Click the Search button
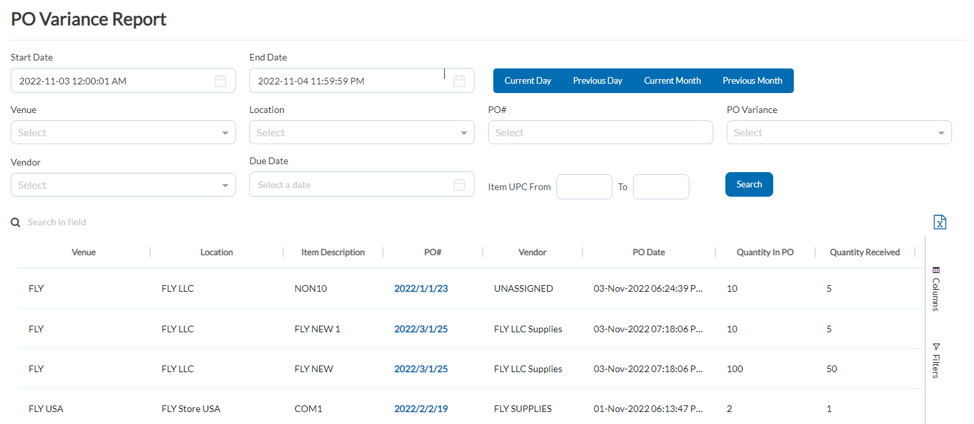The image size is (974, 424). tap(749, 184)
